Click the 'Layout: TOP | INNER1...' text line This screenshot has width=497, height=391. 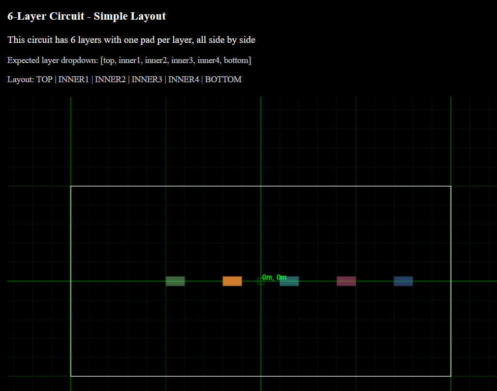point(124,79)
